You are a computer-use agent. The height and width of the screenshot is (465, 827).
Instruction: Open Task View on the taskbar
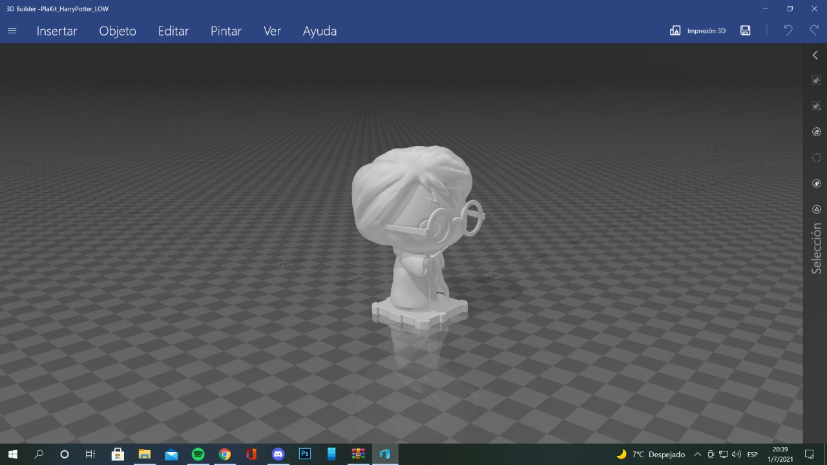coord(90,455)
